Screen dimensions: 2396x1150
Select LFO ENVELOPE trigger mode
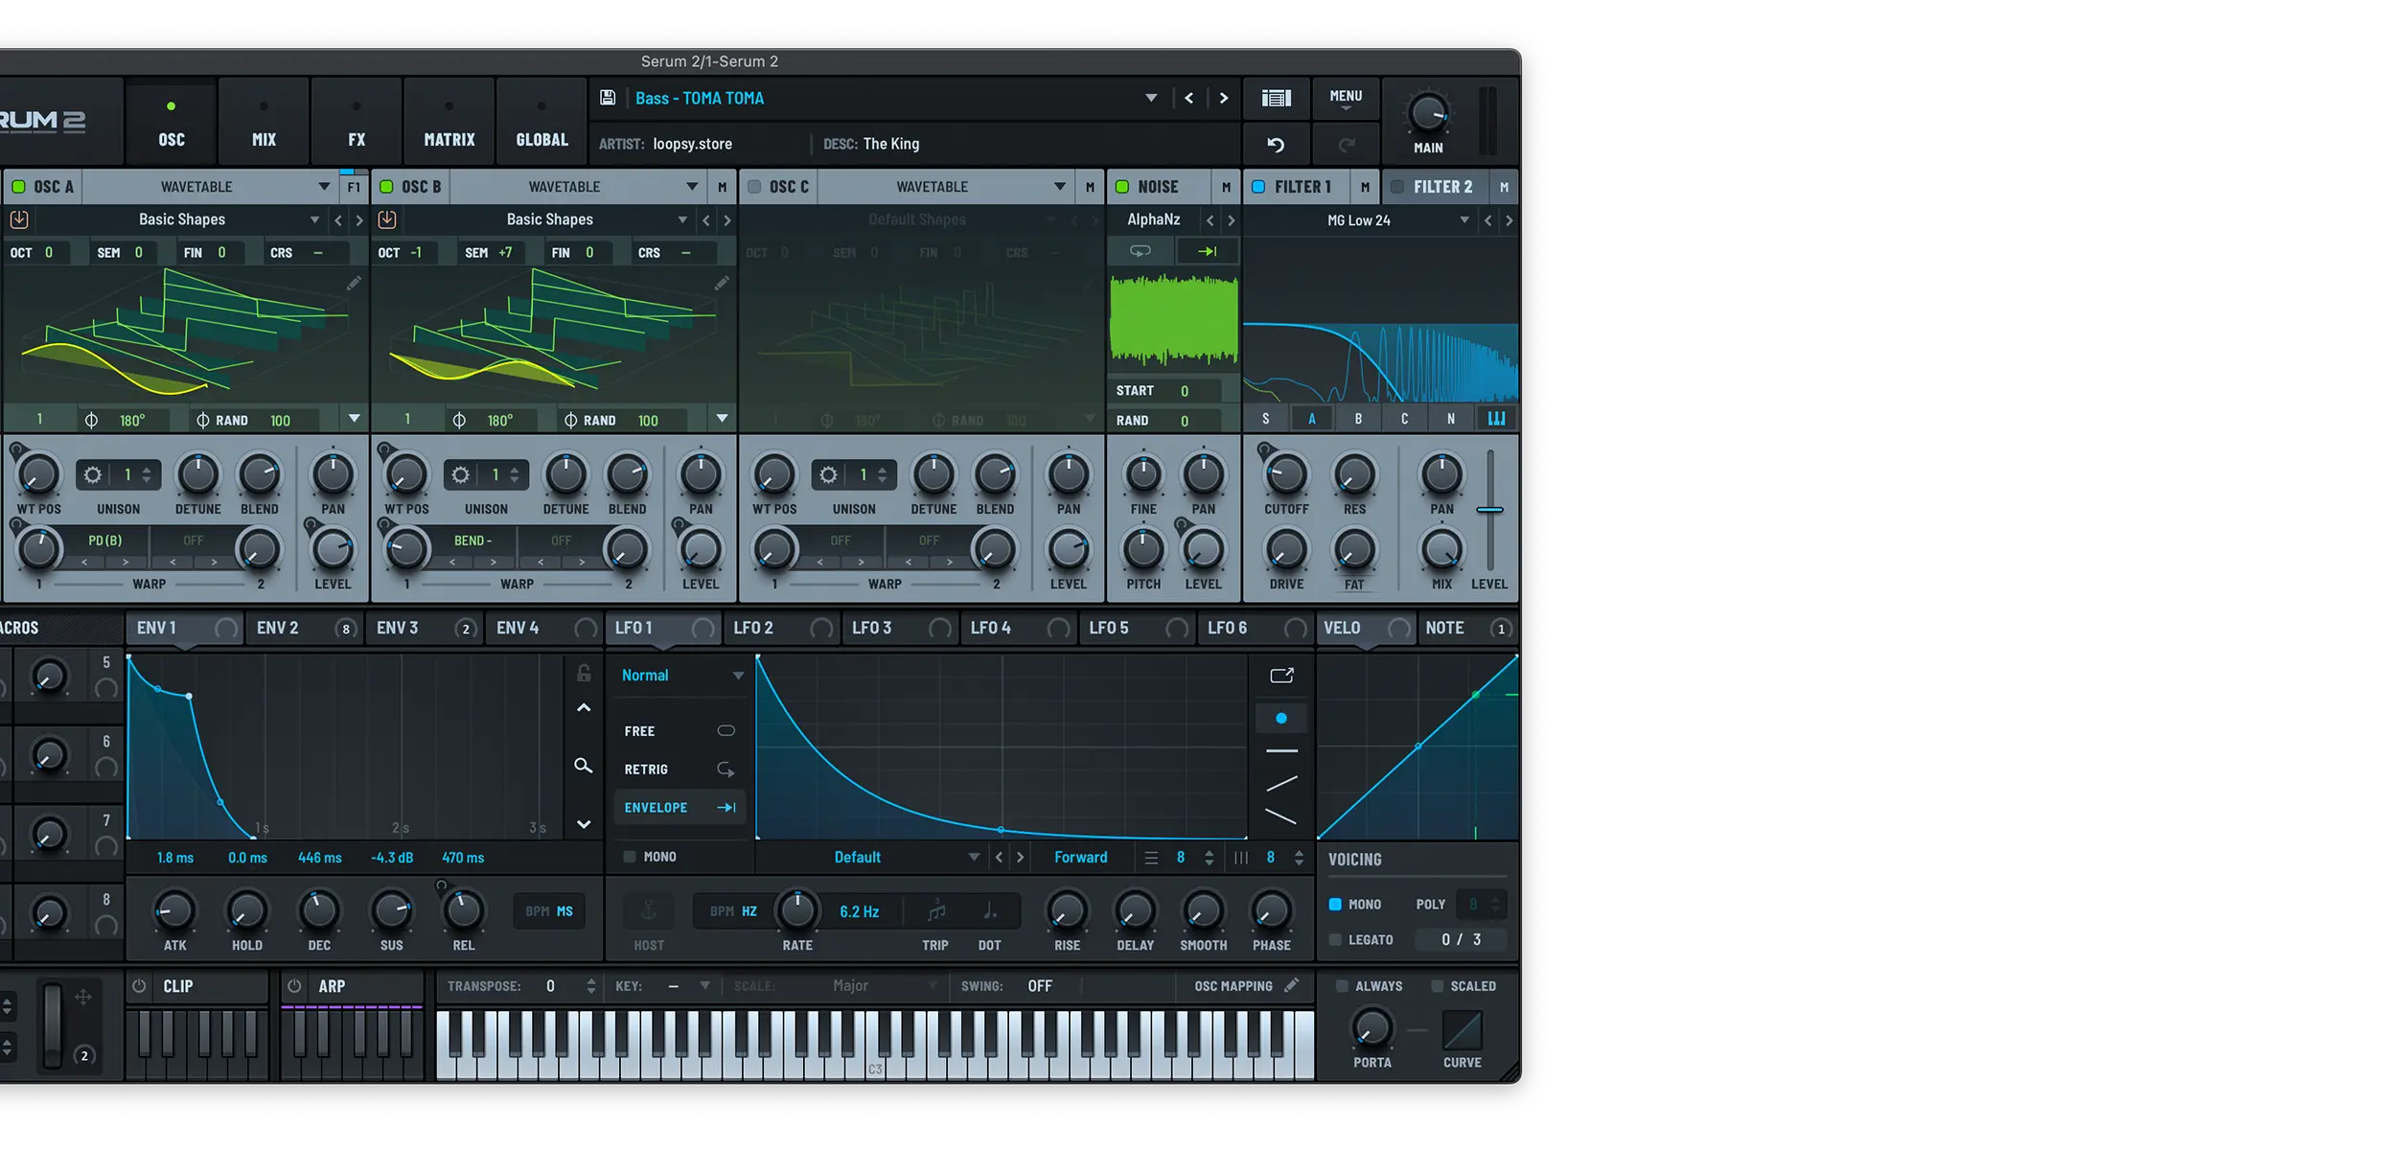click(680, 808)
